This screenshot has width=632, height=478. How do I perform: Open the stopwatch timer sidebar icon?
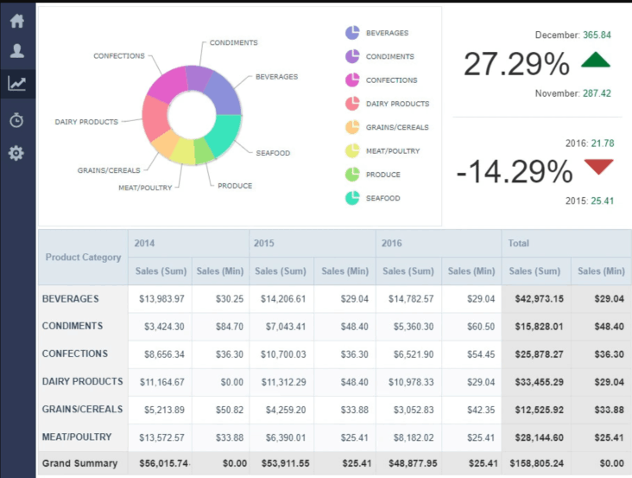pos(17,120)
